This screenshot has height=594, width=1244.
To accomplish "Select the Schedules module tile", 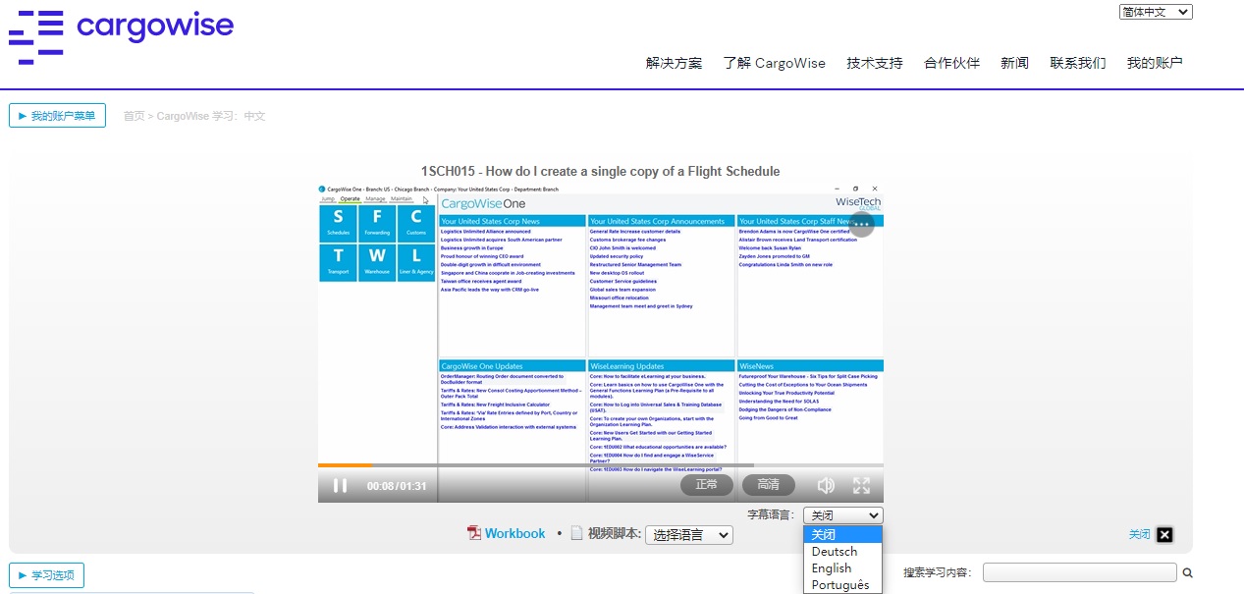I will pos(338,223).
